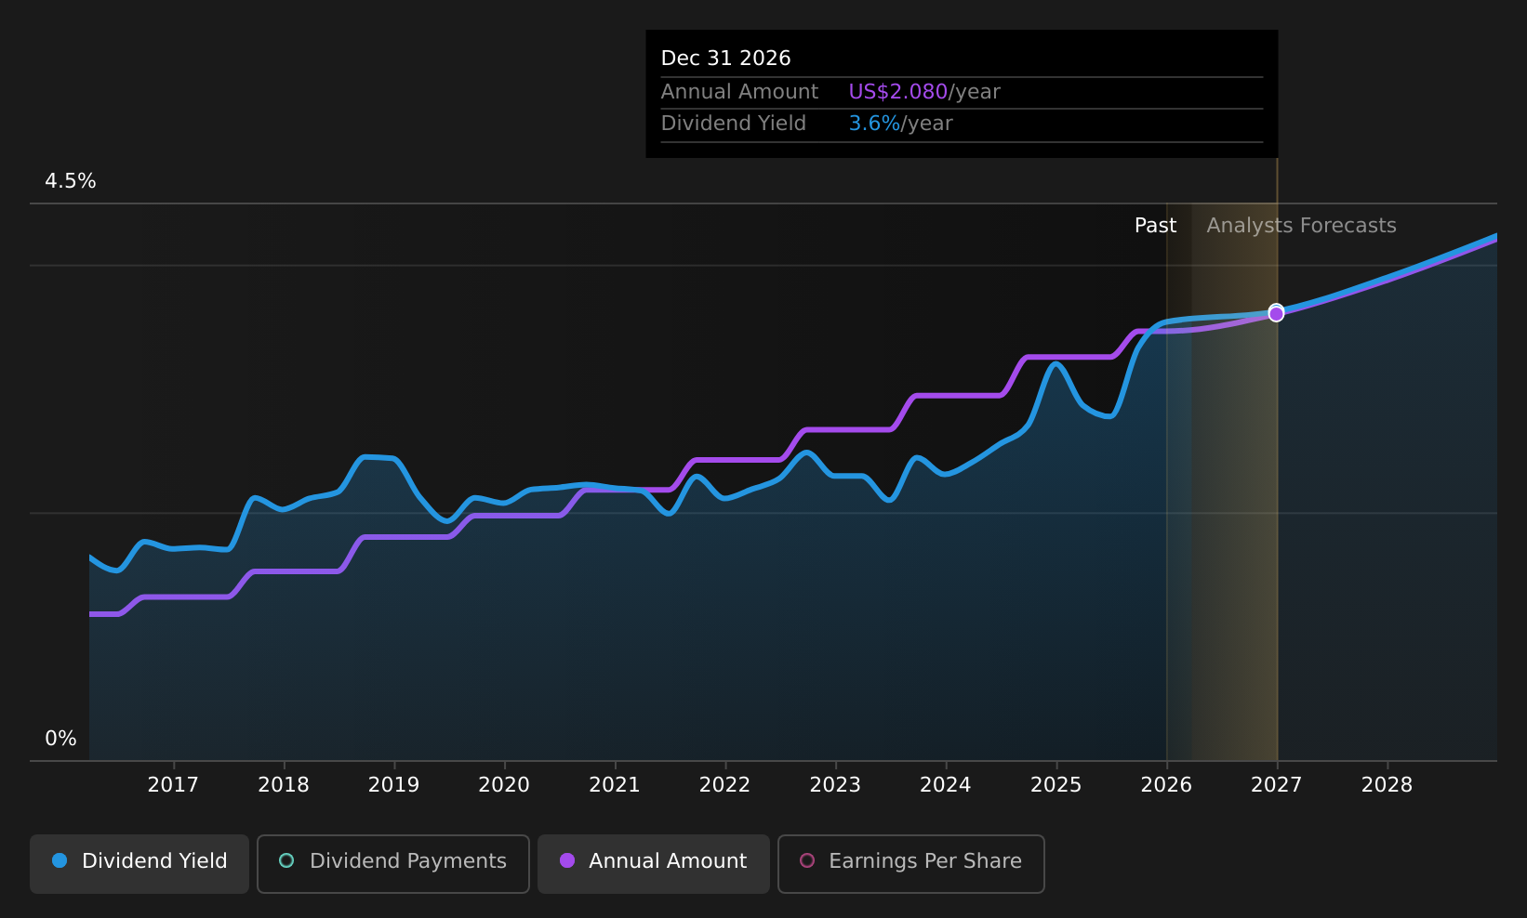Click the 0% y-axis label
The height and width of the screenshot is (918, 1527).
tap(61, 739)
